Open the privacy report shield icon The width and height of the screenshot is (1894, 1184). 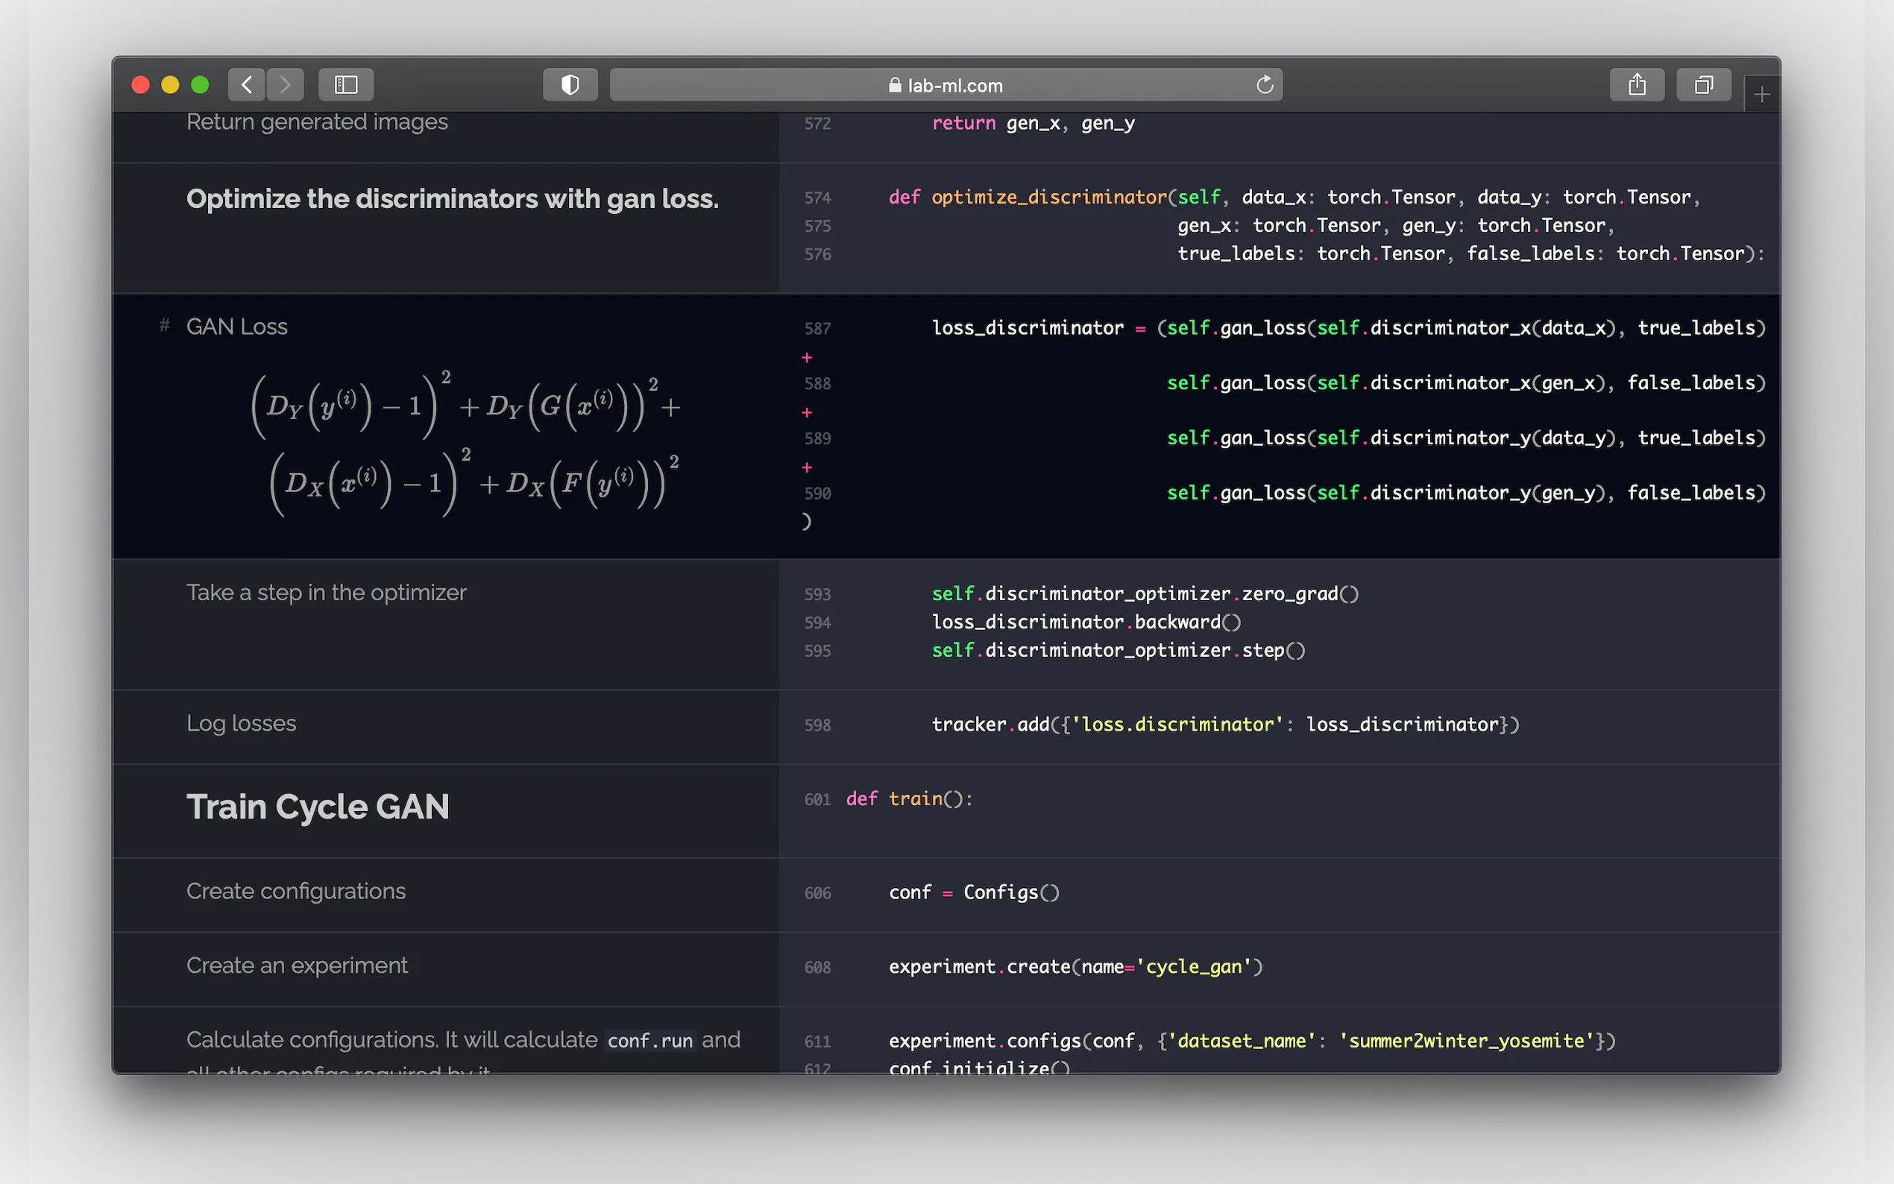click(570, 84)
